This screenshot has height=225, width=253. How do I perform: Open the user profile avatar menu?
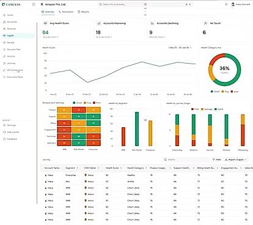click(233, 4)
